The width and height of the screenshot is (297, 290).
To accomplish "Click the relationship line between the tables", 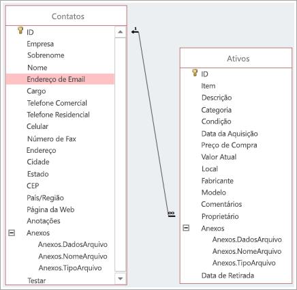I will 153,123.
